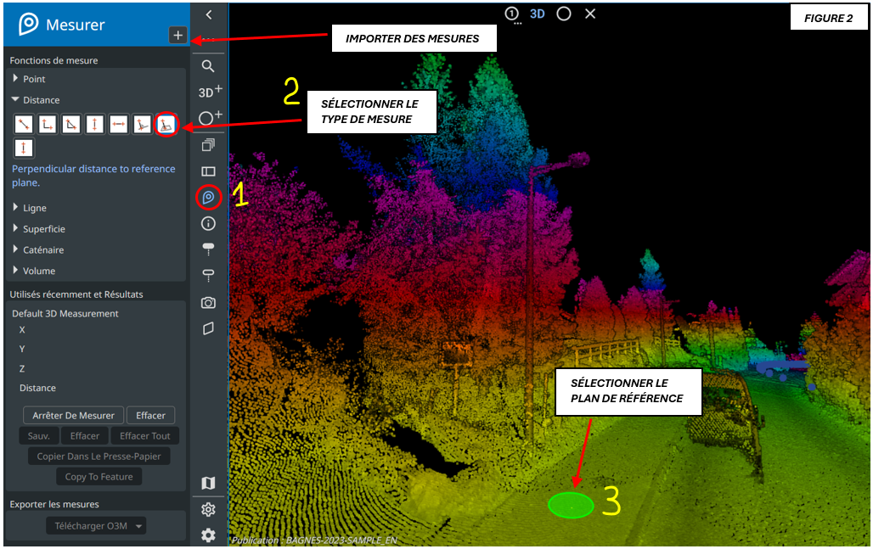Click the 'Publication : BAGNES-2023-SAMPLE_EN' footer text
The width and height of the screenshot is (873, 549).
[x=314, y=541]
